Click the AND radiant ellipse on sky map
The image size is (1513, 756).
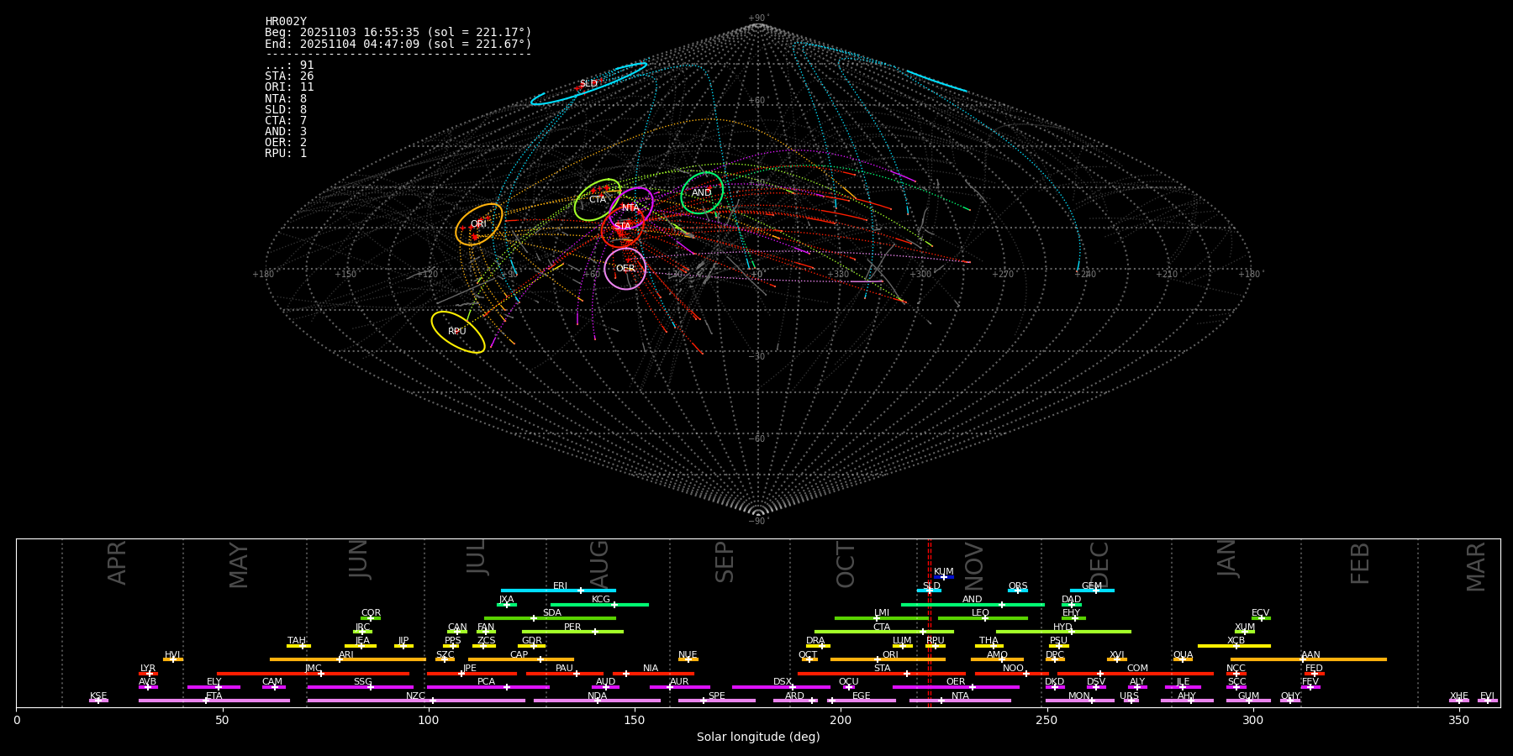click(x=702, y=193)
